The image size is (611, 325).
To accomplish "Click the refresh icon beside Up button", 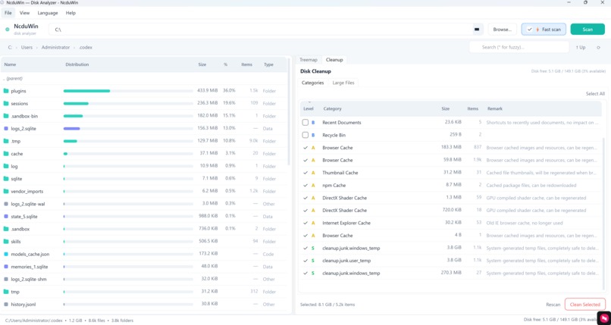I will click(x=599, y=48).
